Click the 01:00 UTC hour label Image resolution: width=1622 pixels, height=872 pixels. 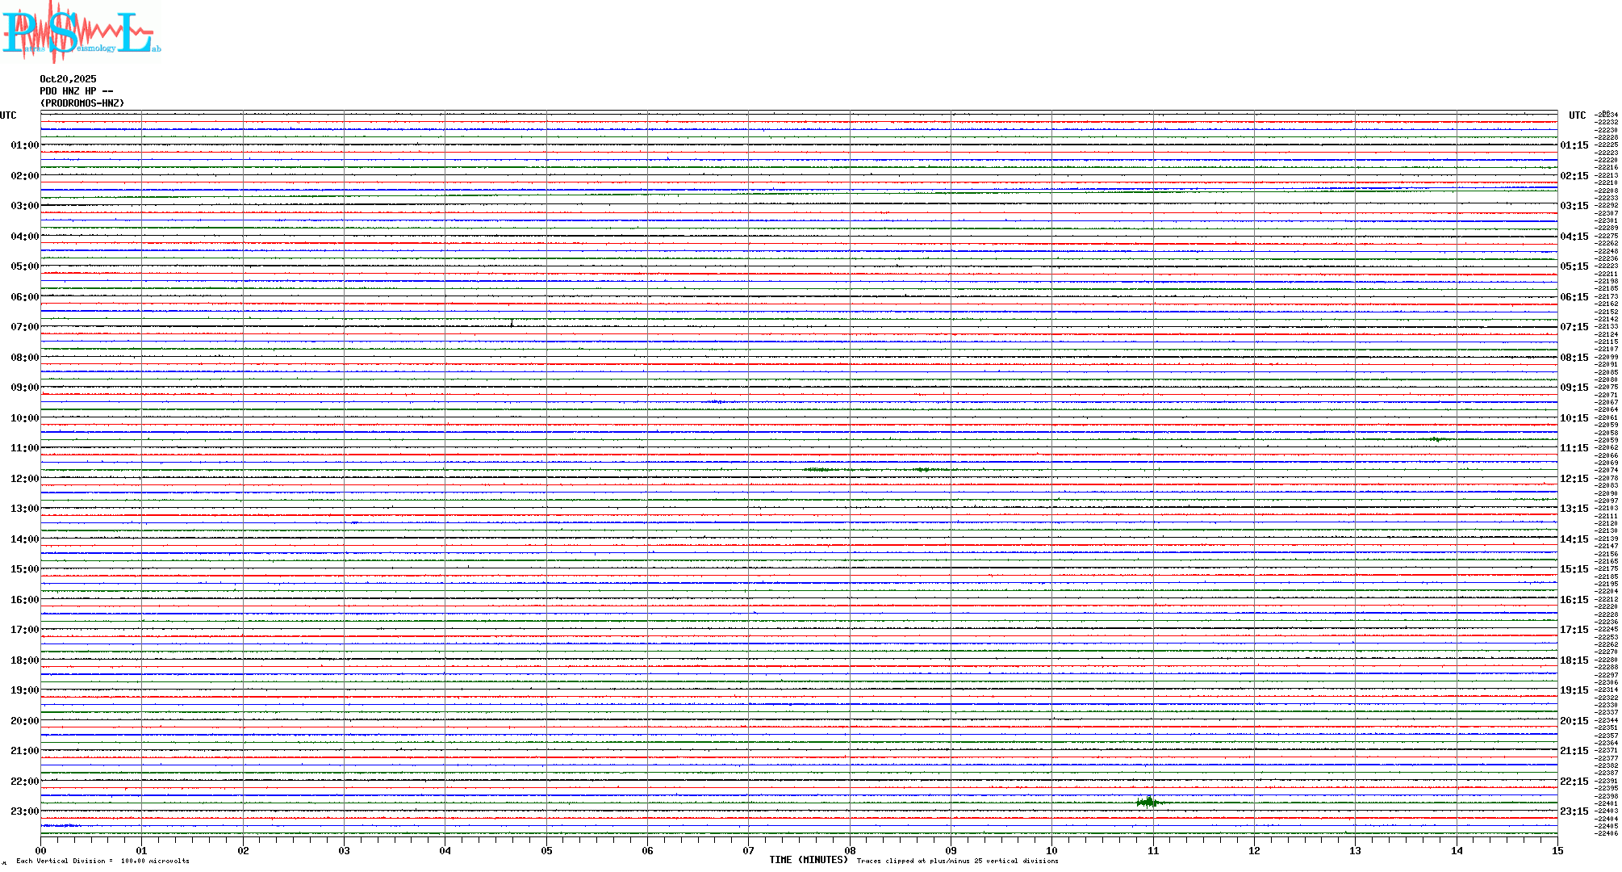pyautogui.click(x=24, y=145)
